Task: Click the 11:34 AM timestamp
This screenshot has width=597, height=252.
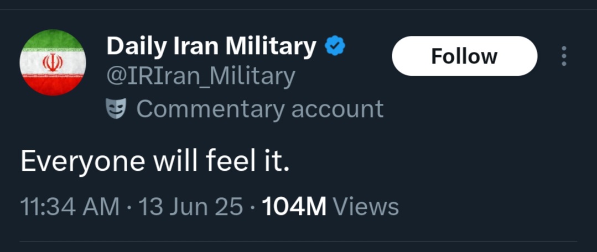Action: (x=70, y=208)
